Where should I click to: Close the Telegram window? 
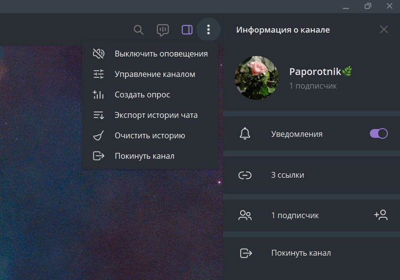click(389, 6)
